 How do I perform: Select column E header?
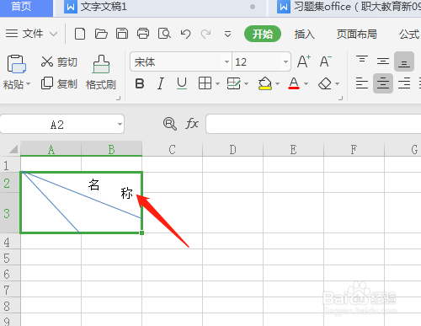tap(293, 149)
